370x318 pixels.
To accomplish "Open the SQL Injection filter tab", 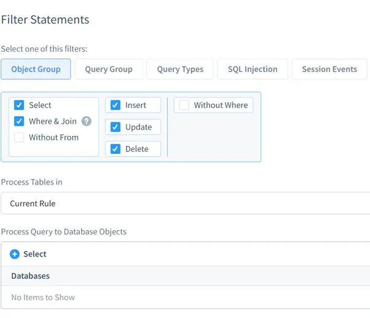I will (x=253, y=69).
